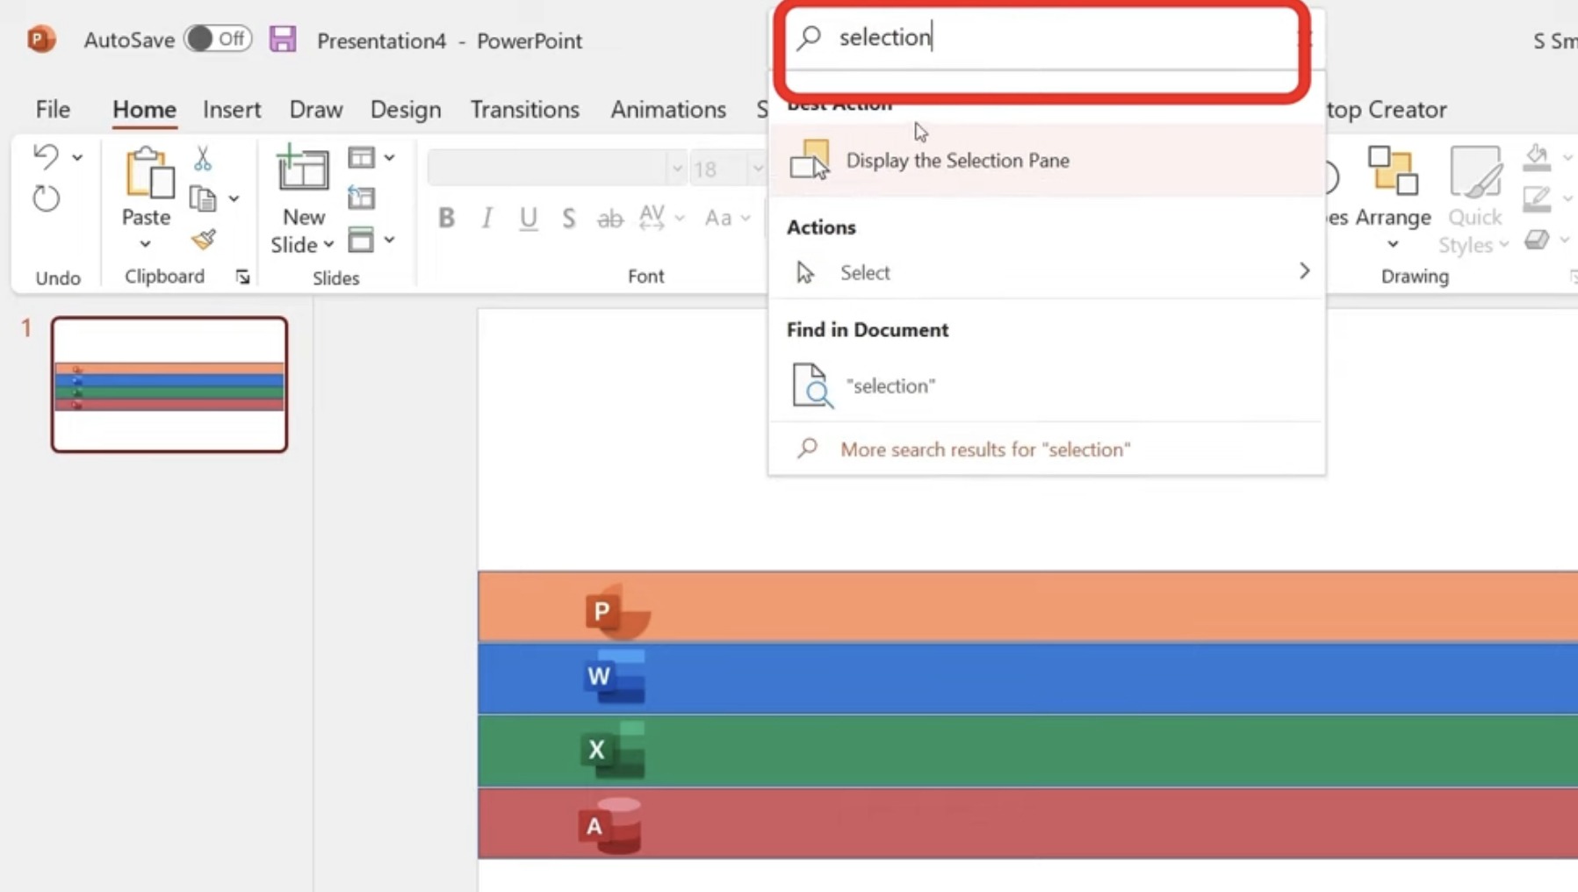The height and width of the screenshot is (892, 1578).
Task: Expand the Undo history dropdown
Action: point(77,158)
